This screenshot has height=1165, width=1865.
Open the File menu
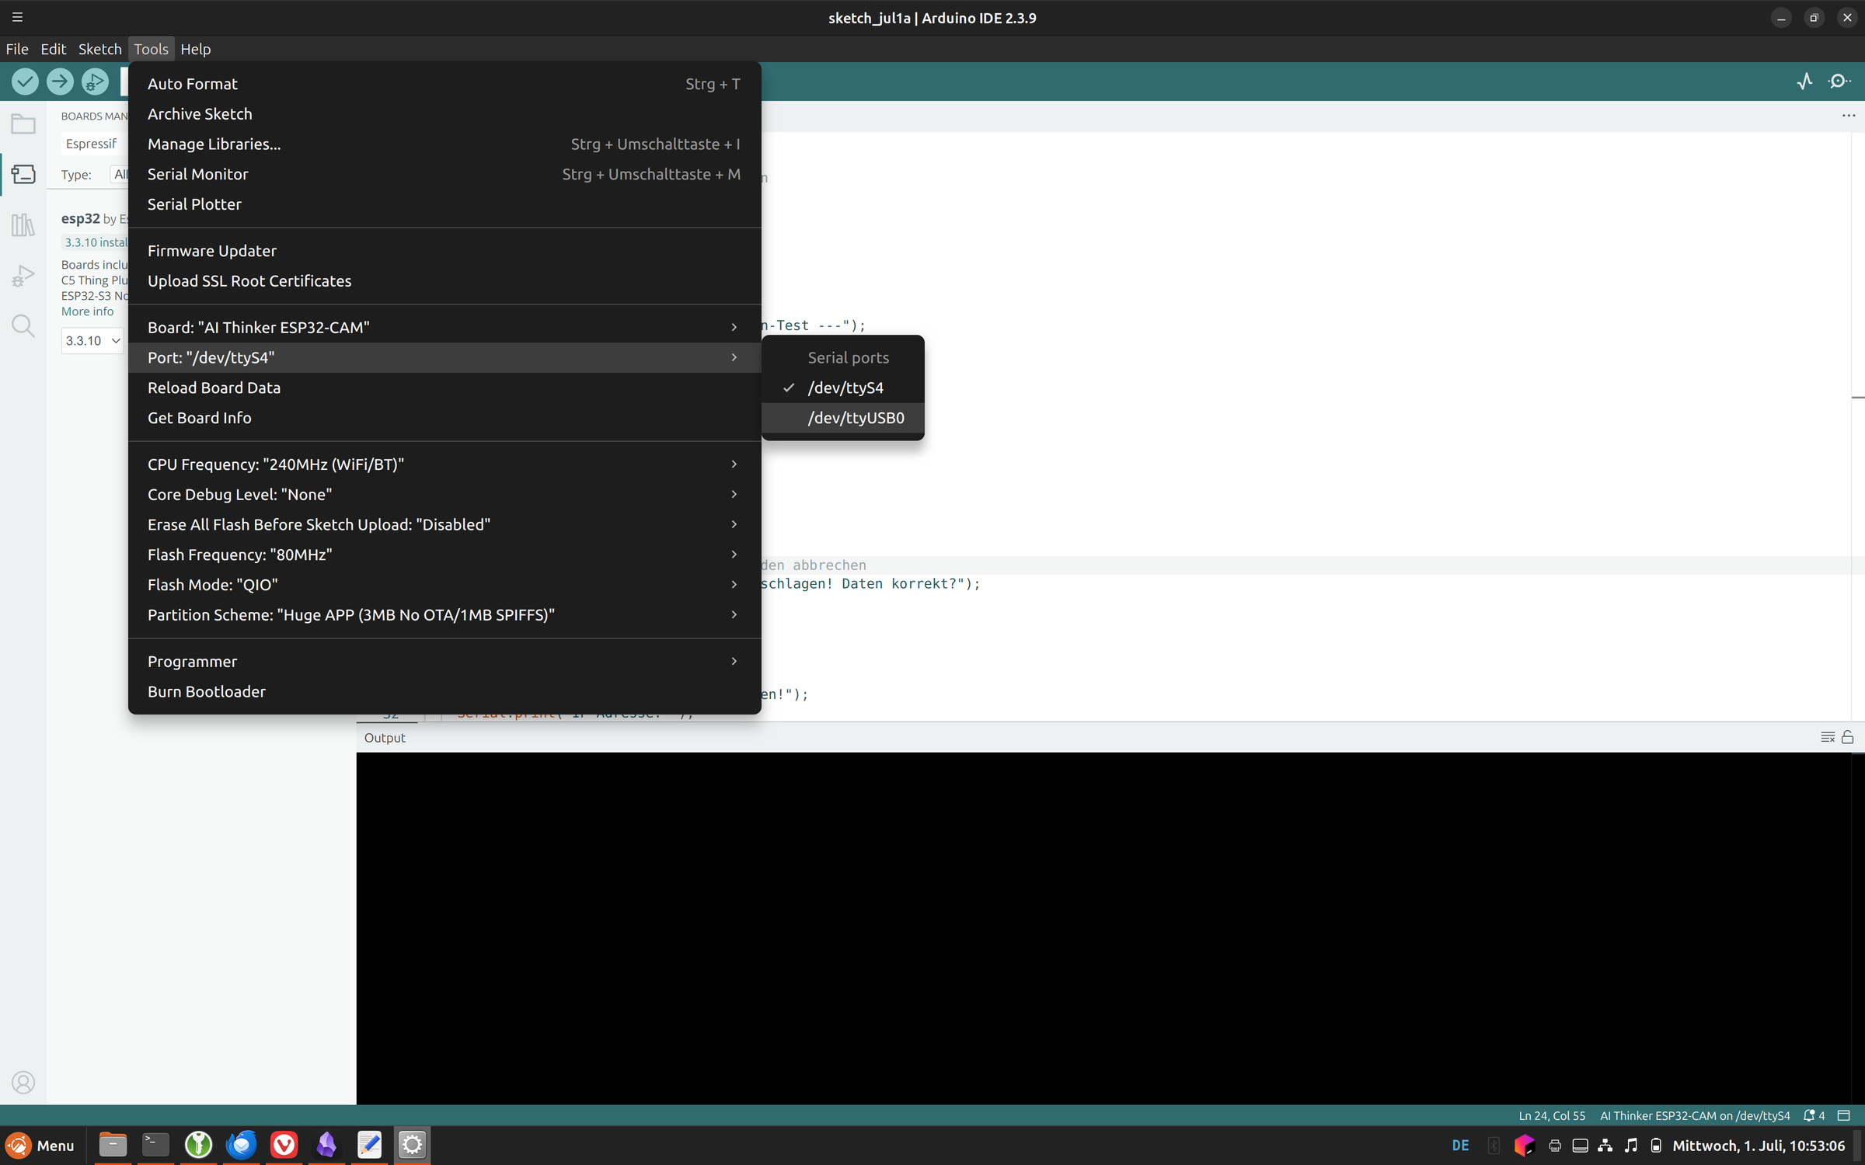pos(17,49)
